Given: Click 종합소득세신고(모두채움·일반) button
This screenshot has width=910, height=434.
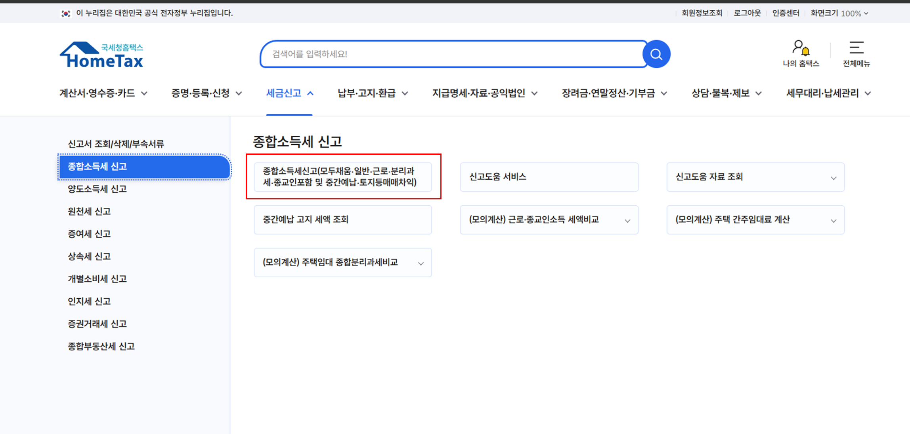Looking at the screenshot, I should coord(342,177).
